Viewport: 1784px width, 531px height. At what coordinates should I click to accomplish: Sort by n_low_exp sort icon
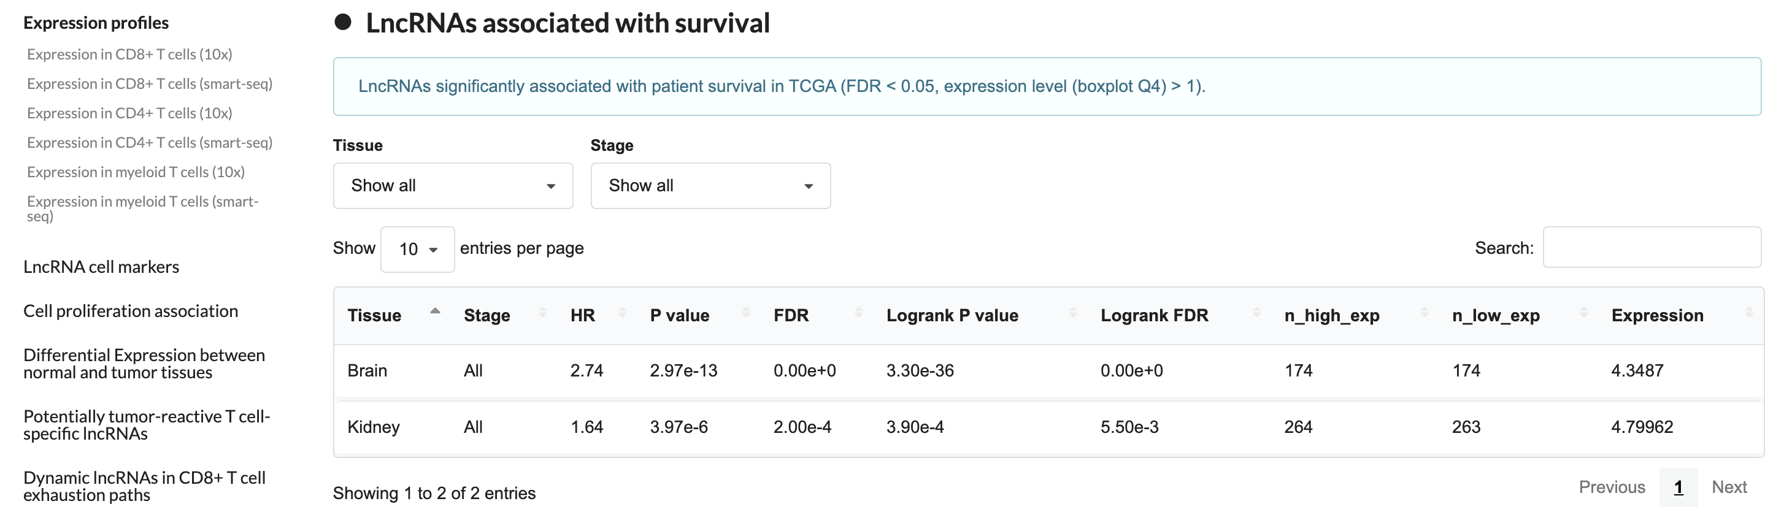[x=1584, y=312]
